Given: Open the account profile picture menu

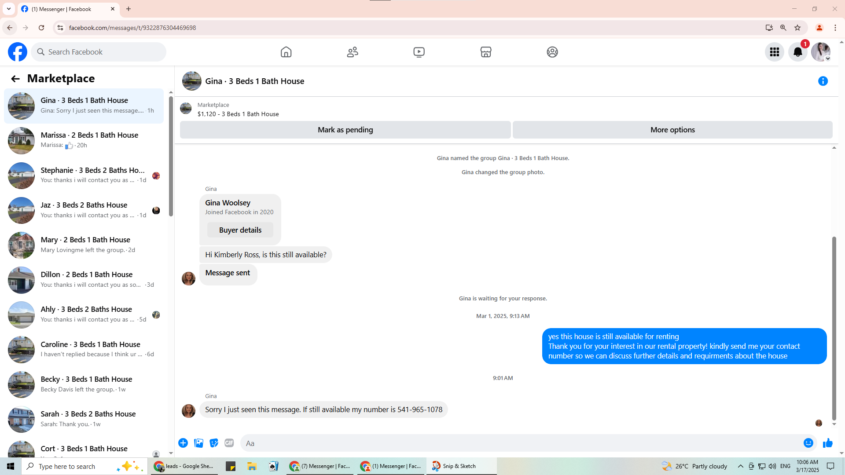Looking at the screenshot, I should [x=821, y=52].
